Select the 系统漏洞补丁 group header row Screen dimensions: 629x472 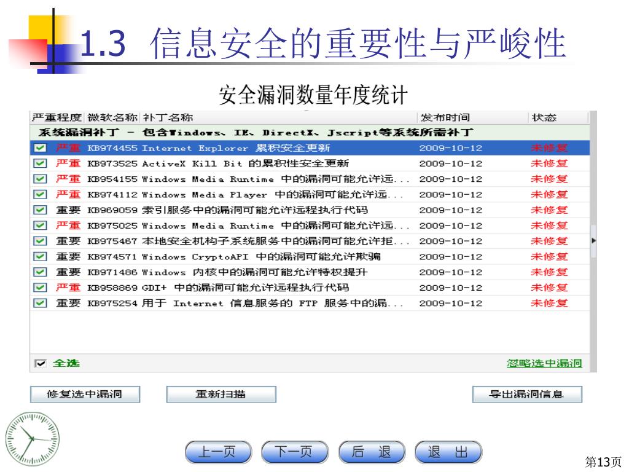click(x=310, y=133)
